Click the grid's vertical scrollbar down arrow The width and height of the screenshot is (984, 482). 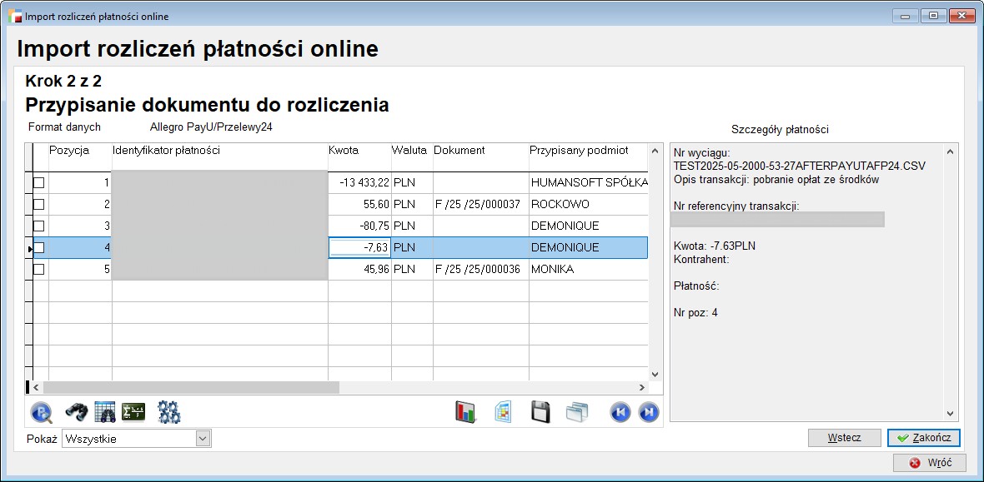click(x=655, y=375)
